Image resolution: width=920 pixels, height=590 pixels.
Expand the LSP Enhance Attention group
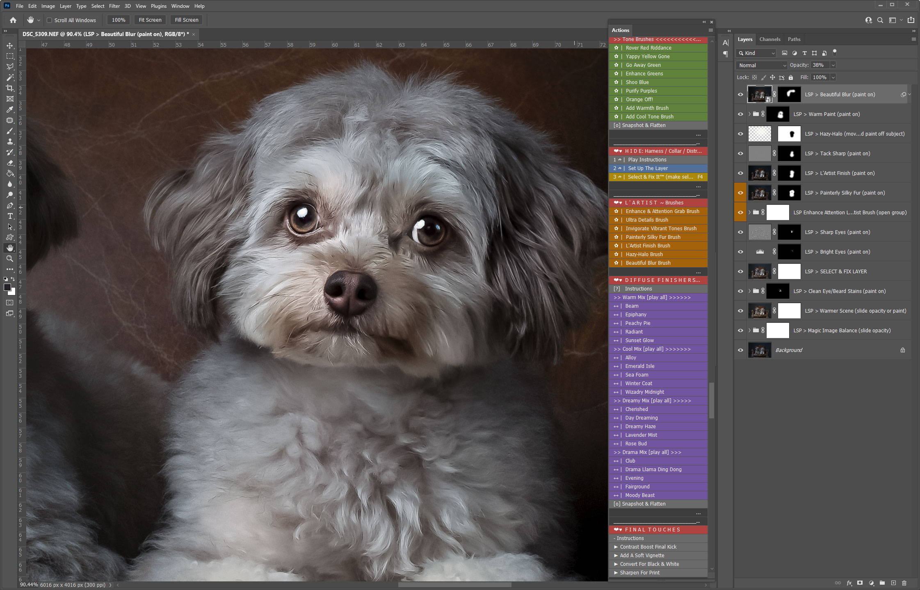749,213
